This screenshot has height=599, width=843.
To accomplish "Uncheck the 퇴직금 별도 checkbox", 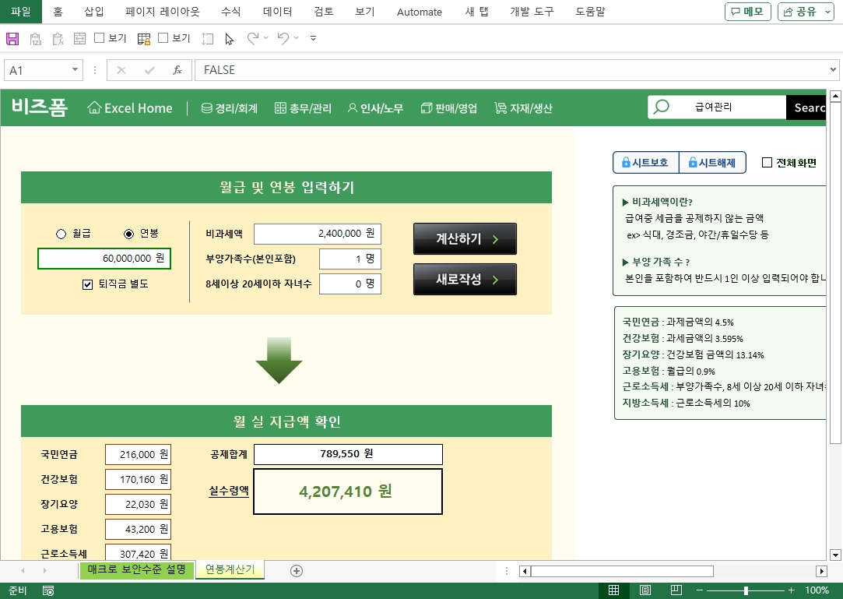I will click(87, 284).
